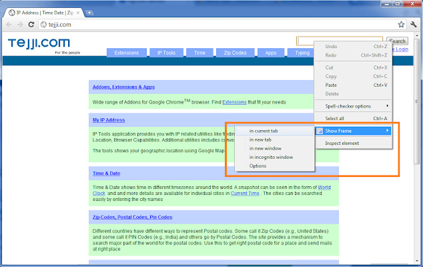Click the tejji.com site logo

(x=39, y=43)
